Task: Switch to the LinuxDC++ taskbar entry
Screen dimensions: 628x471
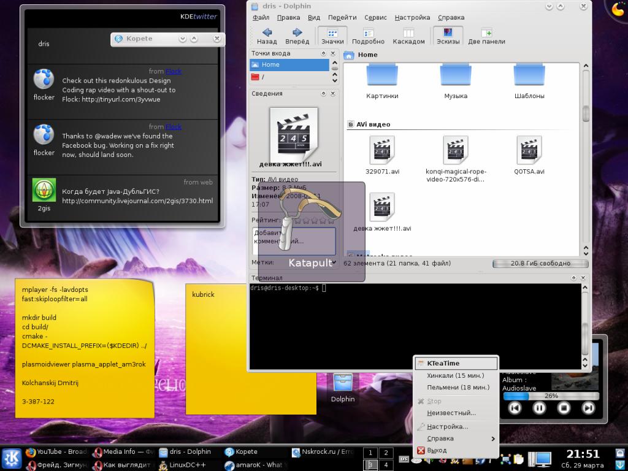Action: tap(188, 465)
